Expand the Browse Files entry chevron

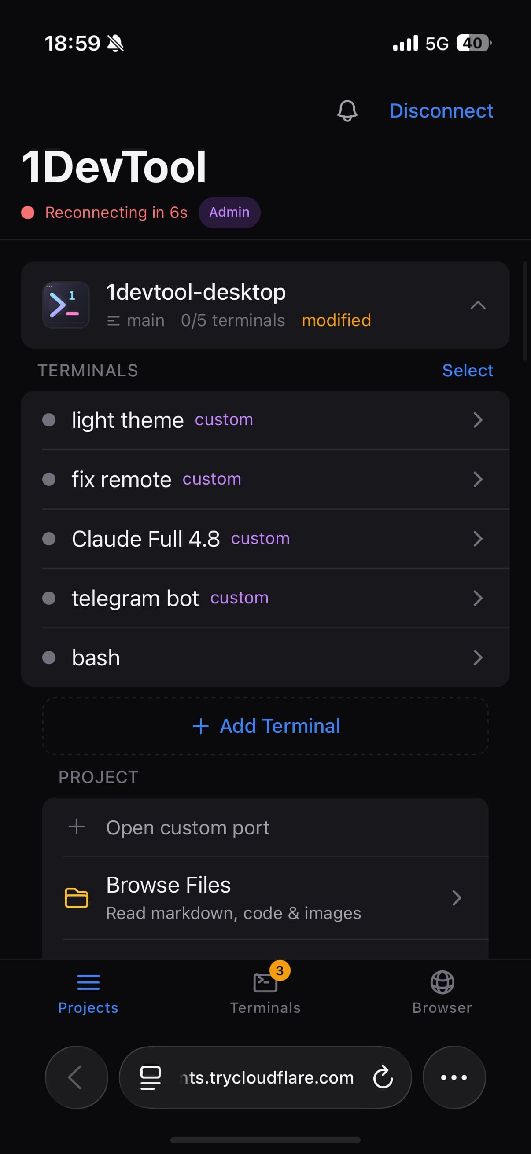(x=457, y=898)
